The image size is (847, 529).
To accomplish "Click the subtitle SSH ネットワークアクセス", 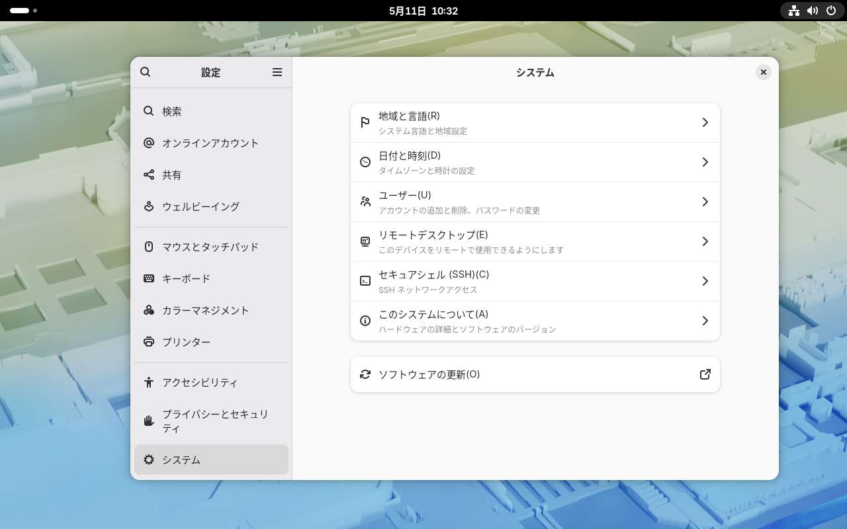I will coord(428,290).
